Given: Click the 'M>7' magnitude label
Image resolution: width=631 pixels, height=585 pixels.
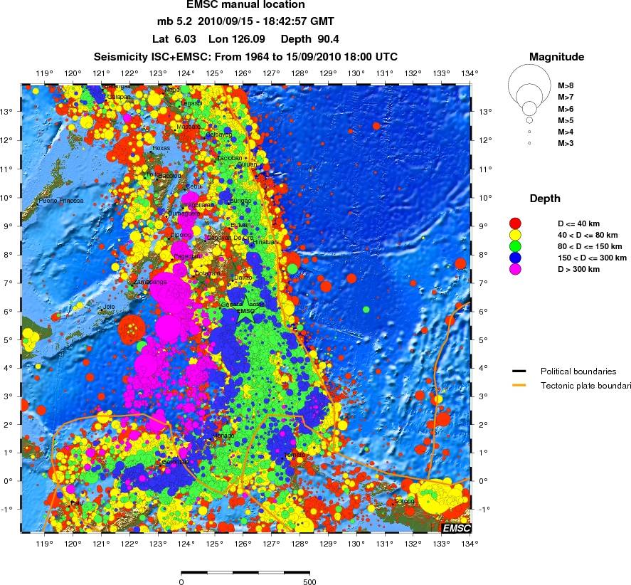Looking at the screenshot, I should 566,97.
